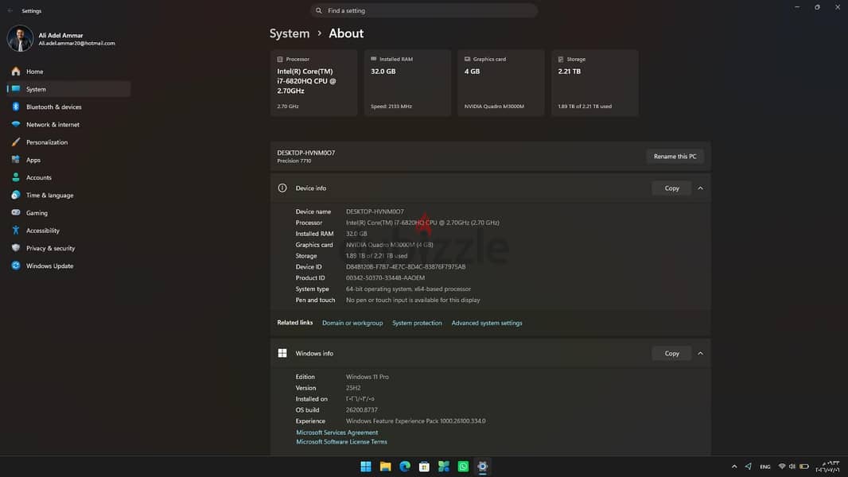This screenshot has height=477, width=848.
Task: Launch Microsoft Edge from taskbar
Action: click(x=405, y=467)
